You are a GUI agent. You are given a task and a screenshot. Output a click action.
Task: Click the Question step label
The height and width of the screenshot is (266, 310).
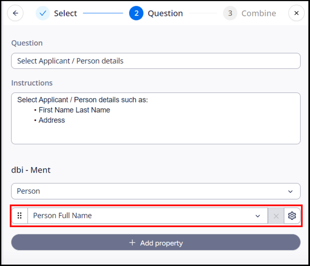point(165,13)
